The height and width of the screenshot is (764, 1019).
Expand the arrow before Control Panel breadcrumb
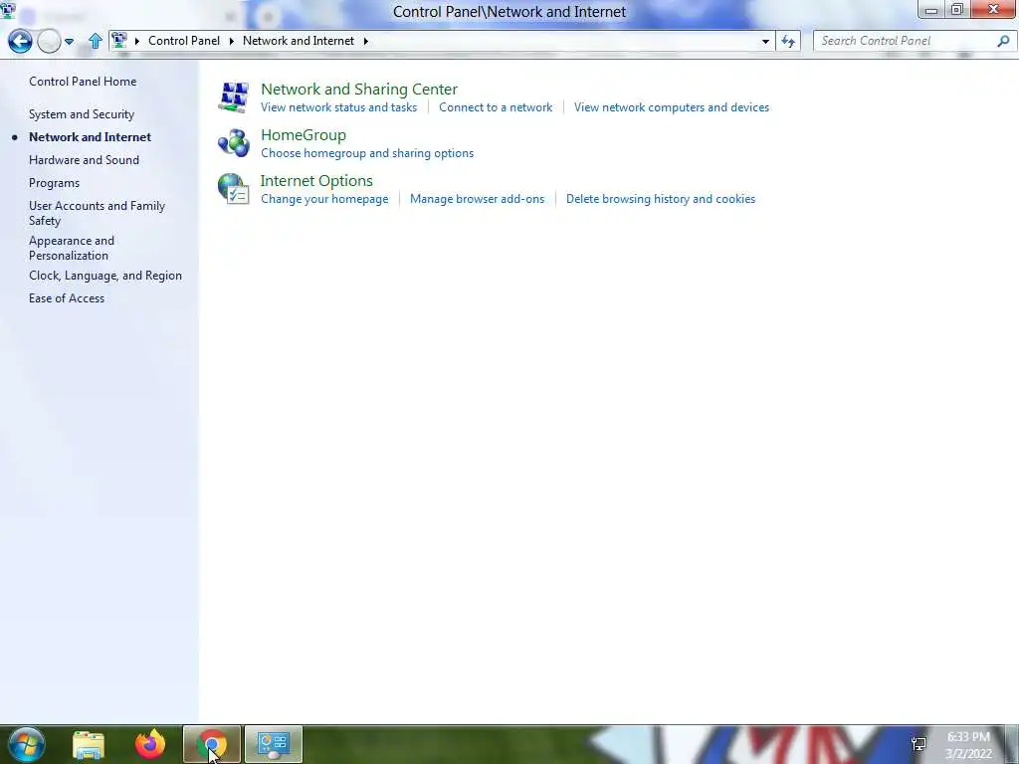point(137,41)
